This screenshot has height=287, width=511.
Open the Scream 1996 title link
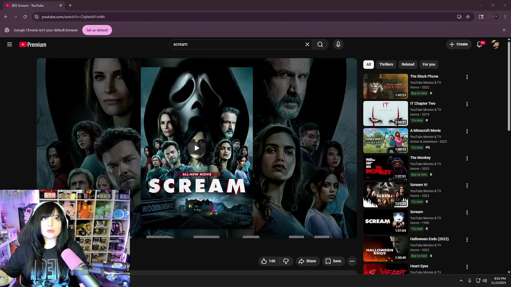click(x=416, y=212)
